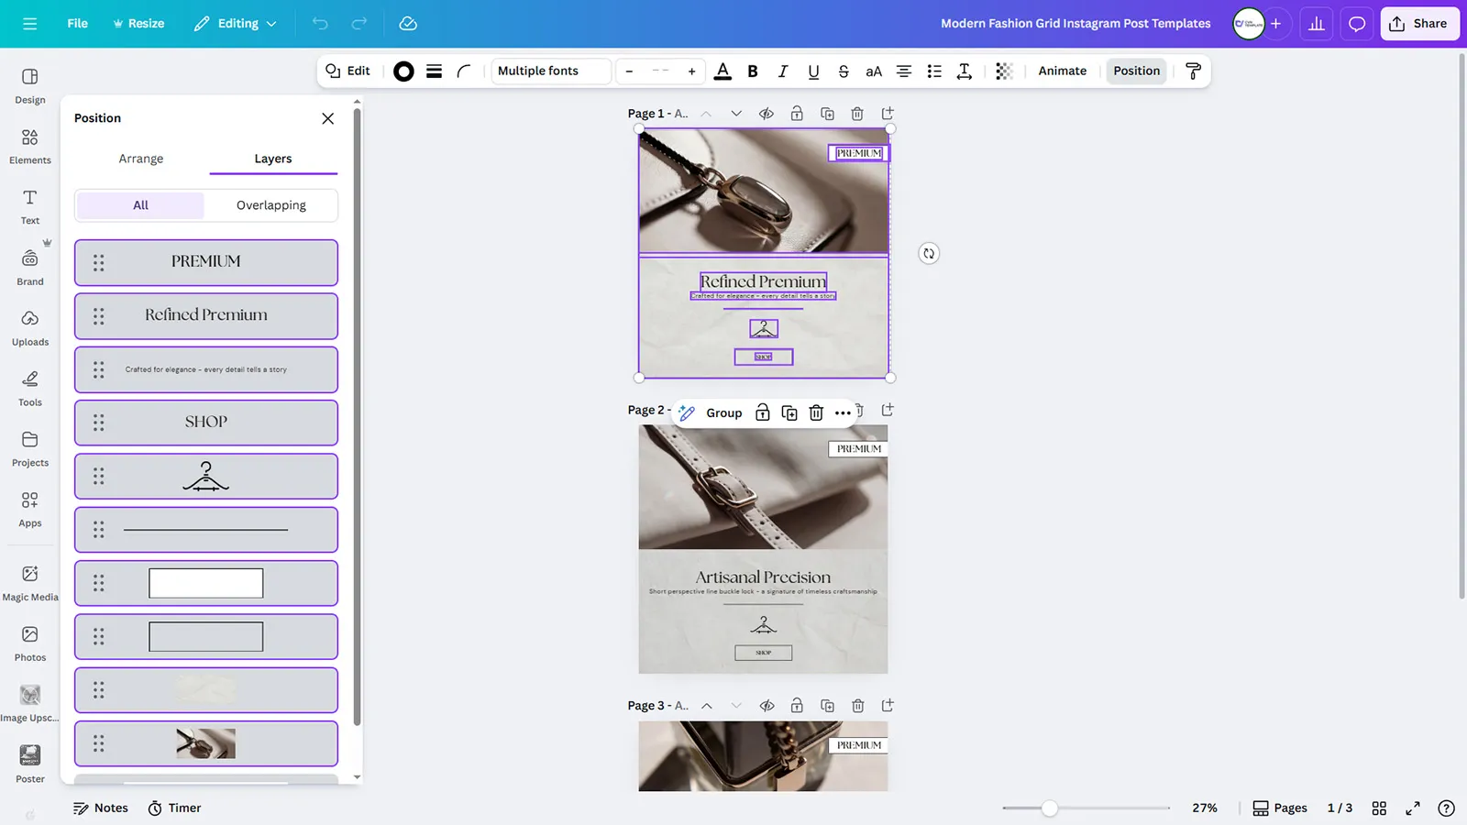The height and width of the screenshot is (825, 1467).
Task: Select the Overlapping layers filter
Action: click(270, 205)
